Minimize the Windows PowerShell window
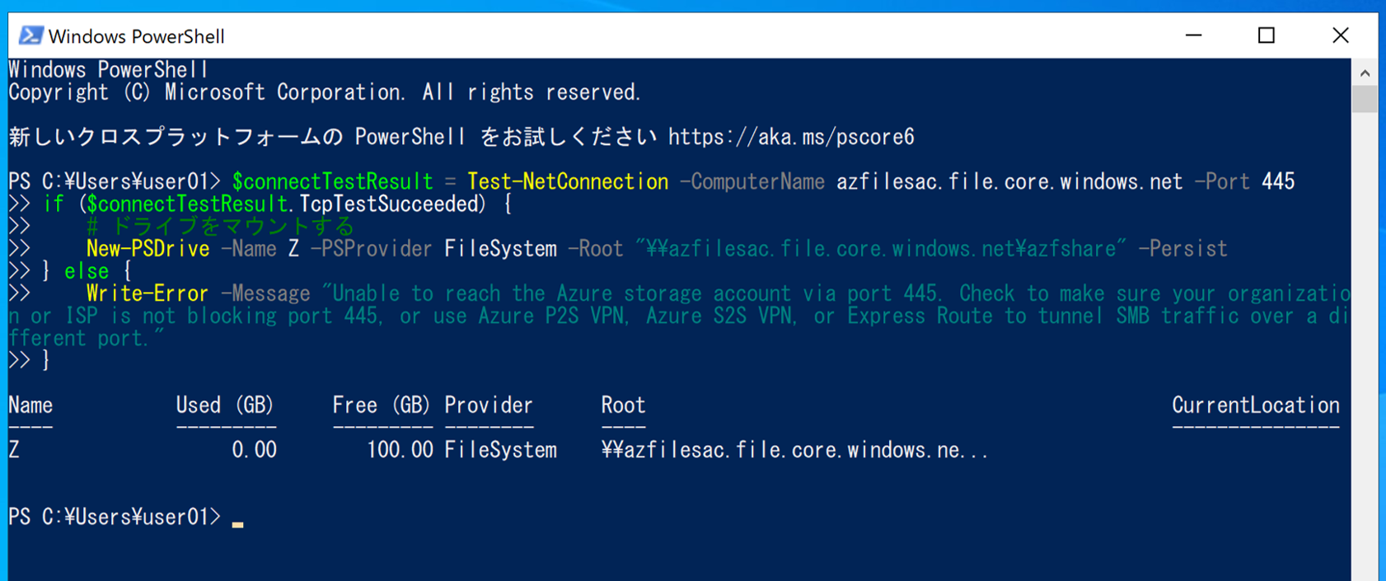The image size is (1386, 581). (1193, 35)
